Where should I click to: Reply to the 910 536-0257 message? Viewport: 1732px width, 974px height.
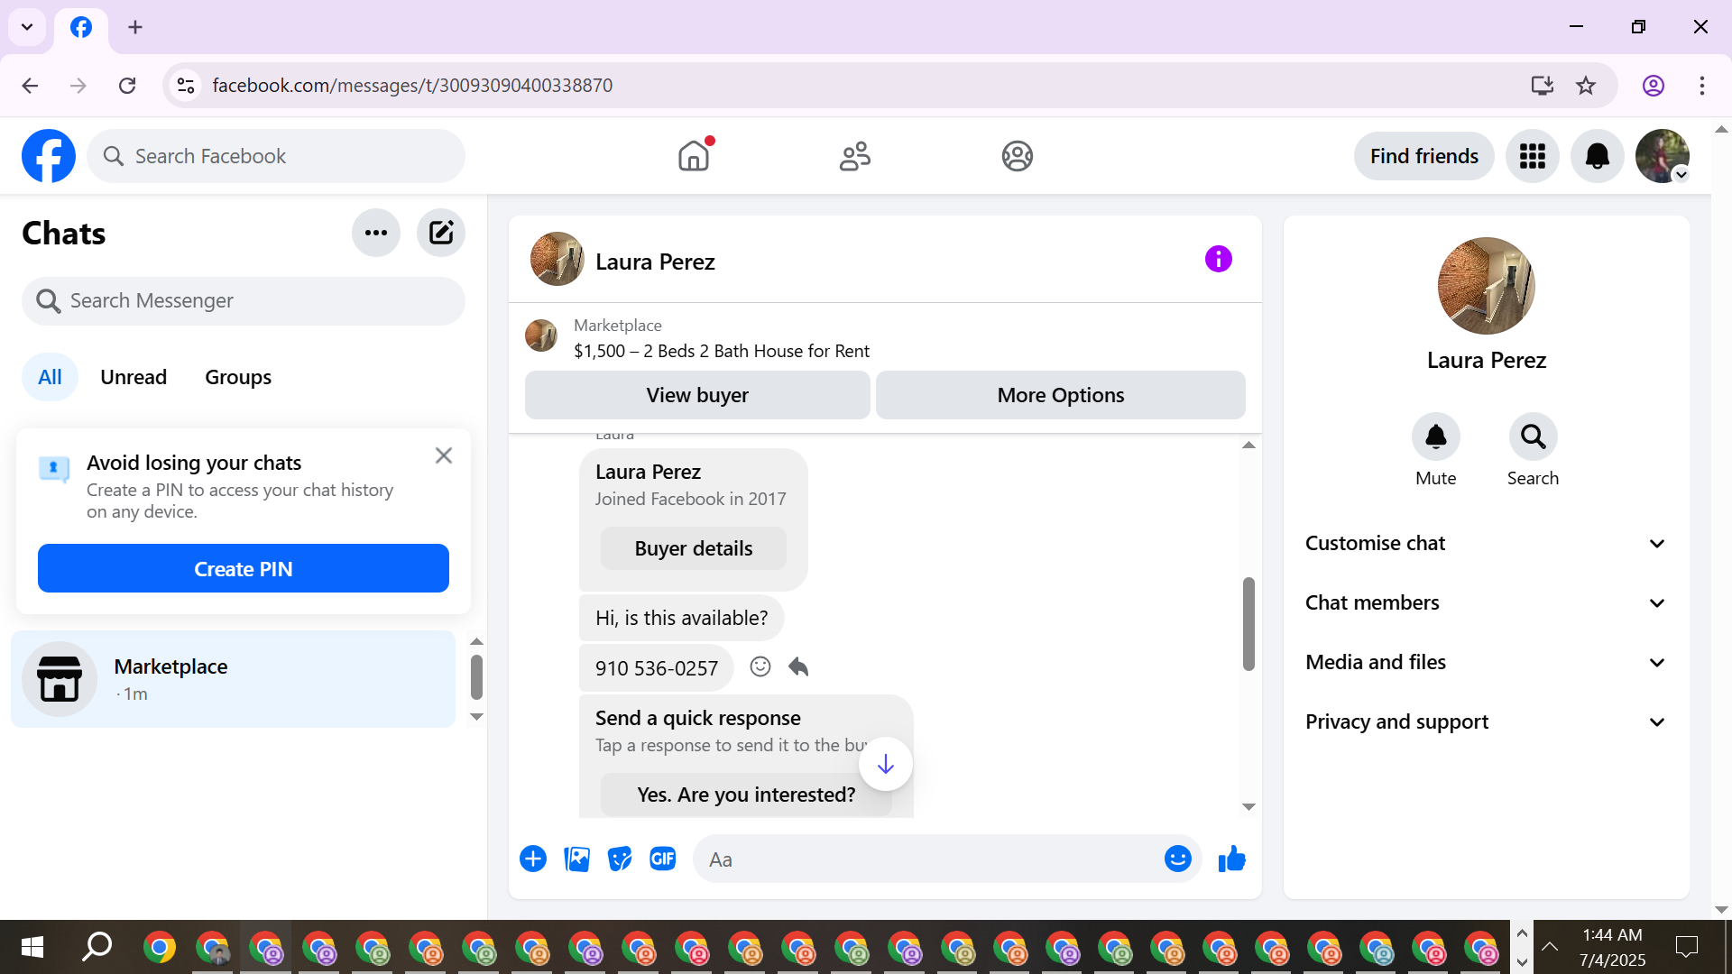coord(798,667)
